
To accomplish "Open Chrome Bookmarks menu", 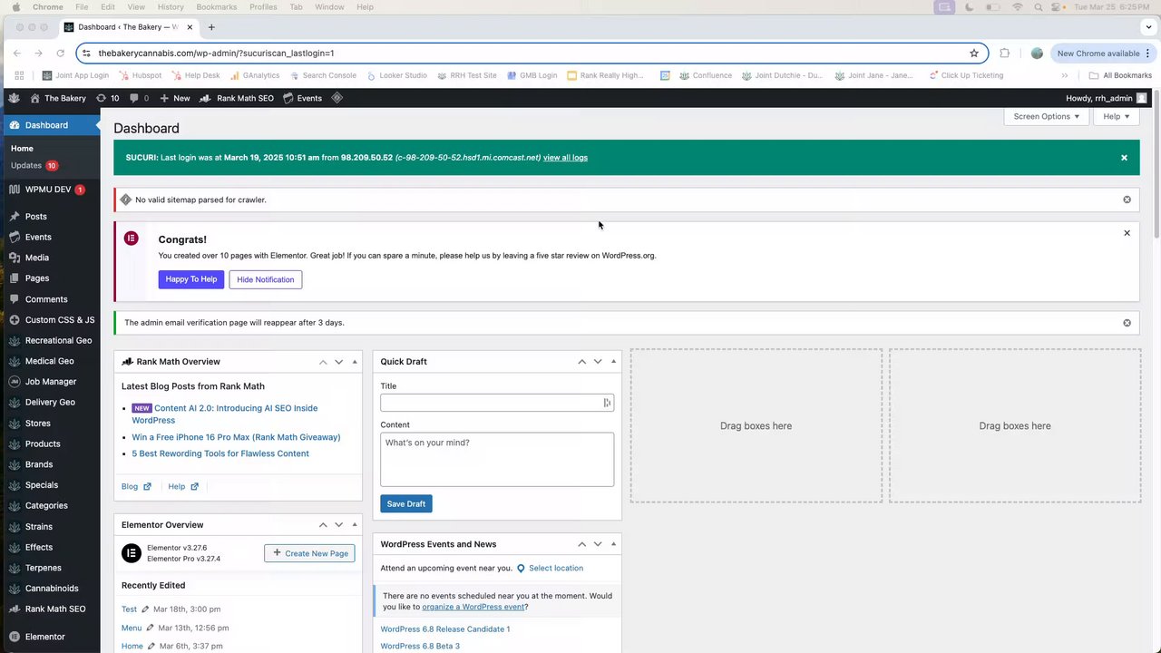I will [216, 7].
